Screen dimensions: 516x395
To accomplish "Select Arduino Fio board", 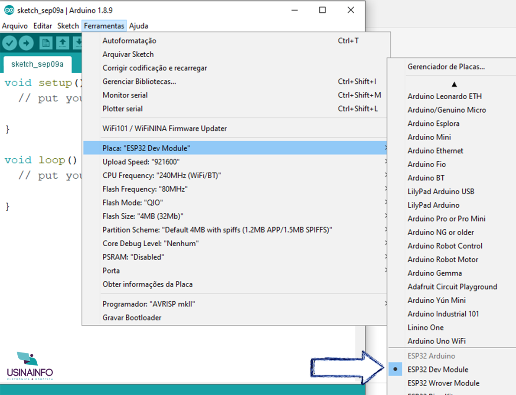I will pyautogui.click(x=452, y=164).
